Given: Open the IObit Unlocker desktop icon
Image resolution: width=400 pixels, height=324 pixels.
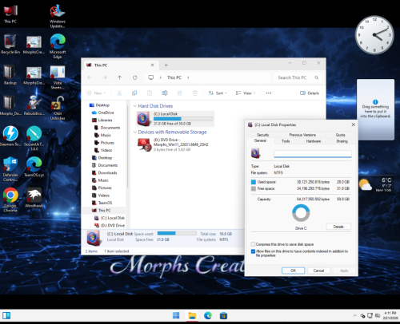Looking at the screenshot, I should (x=58, y=108).
